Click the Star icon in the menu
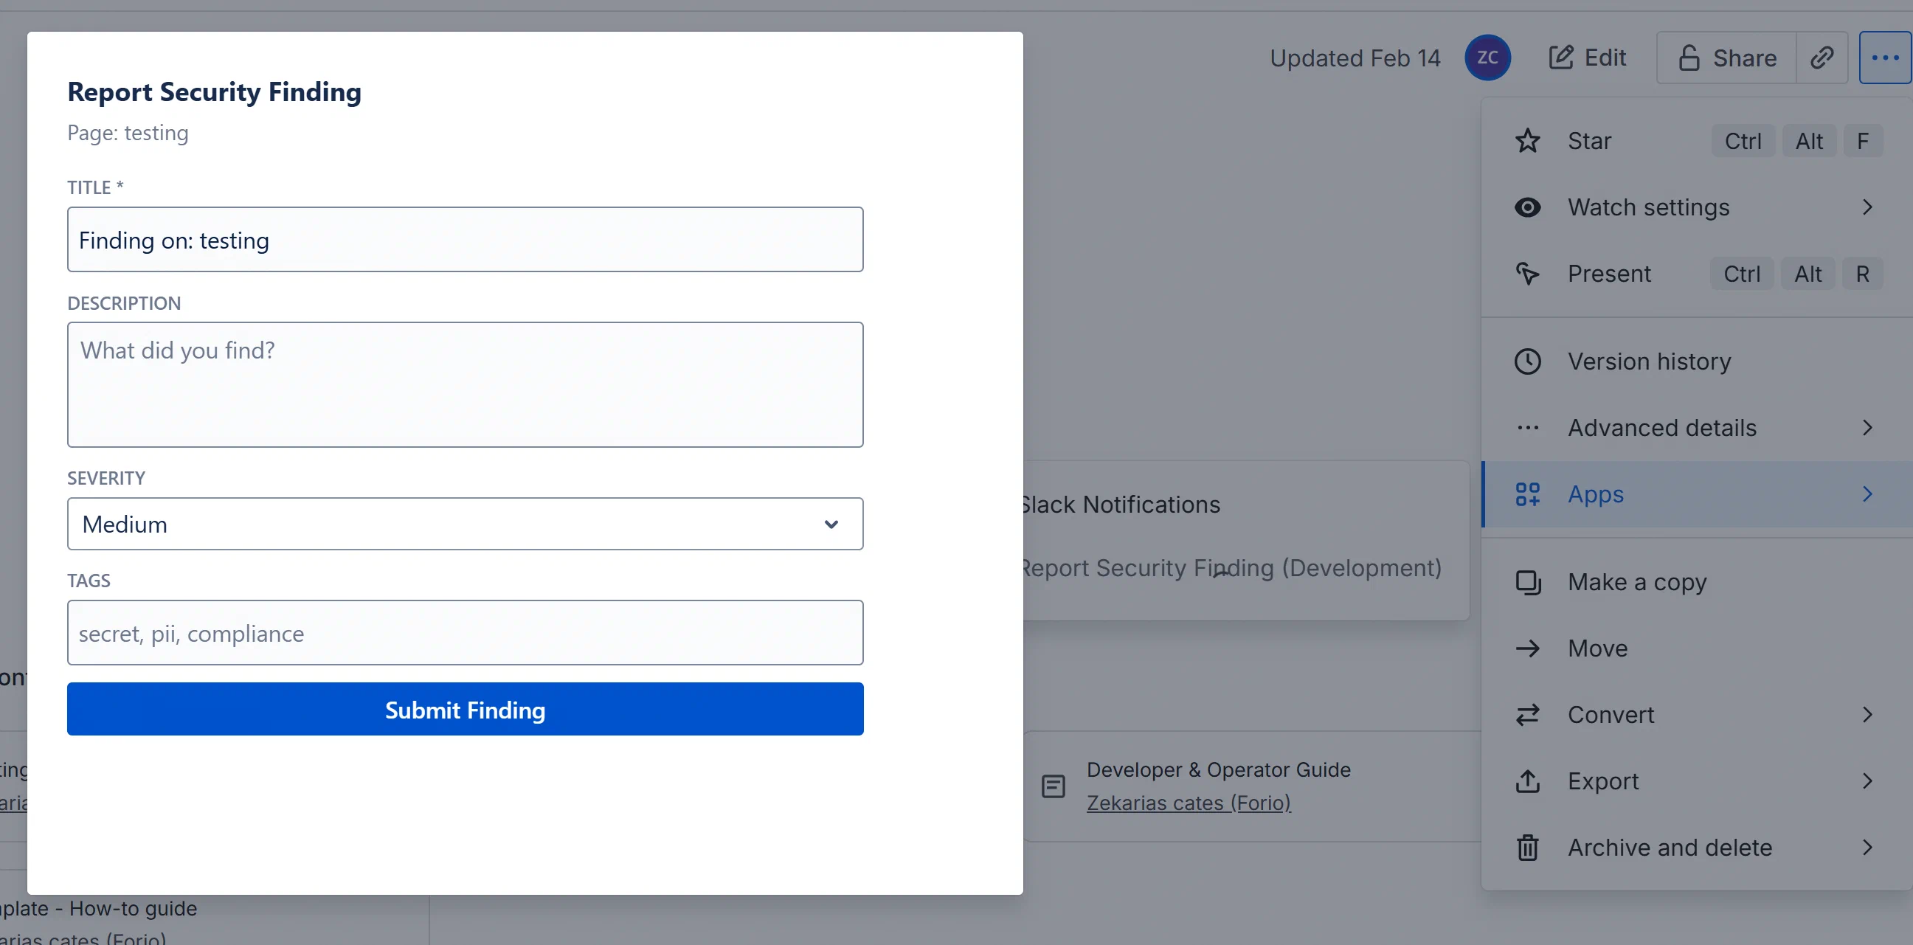Image resolution: width=1913 pixels, height=945 pixels. pos(1528,141)
